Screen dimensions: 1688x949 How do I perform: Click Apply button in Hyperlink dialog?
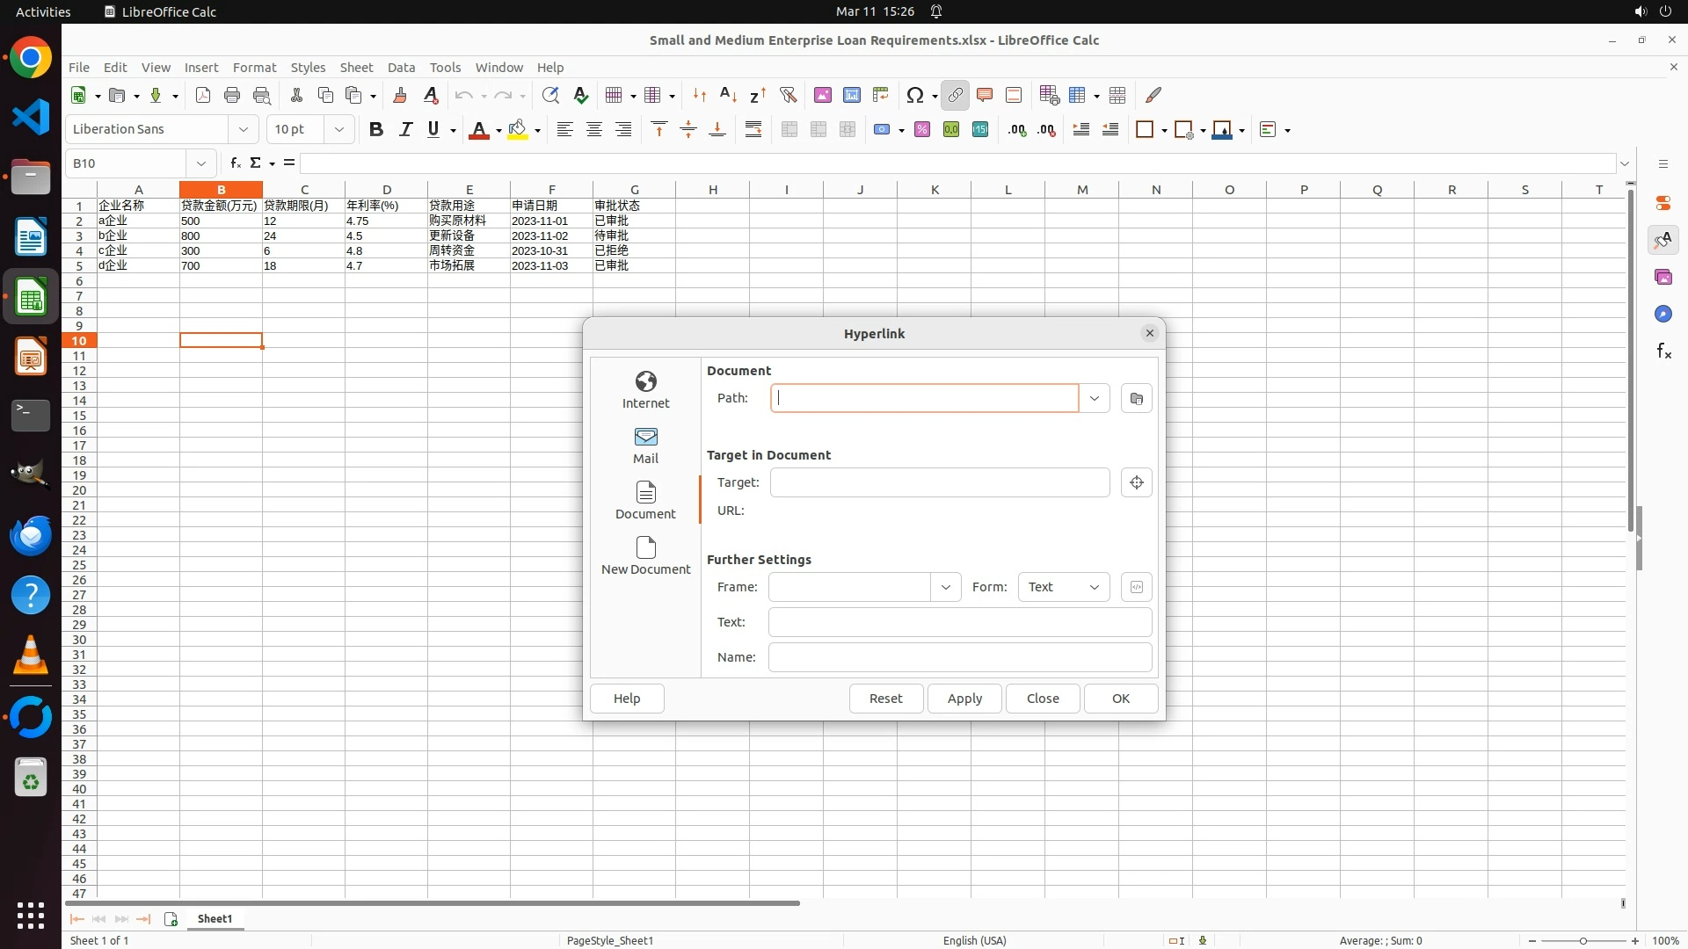[x=964, y=699]
